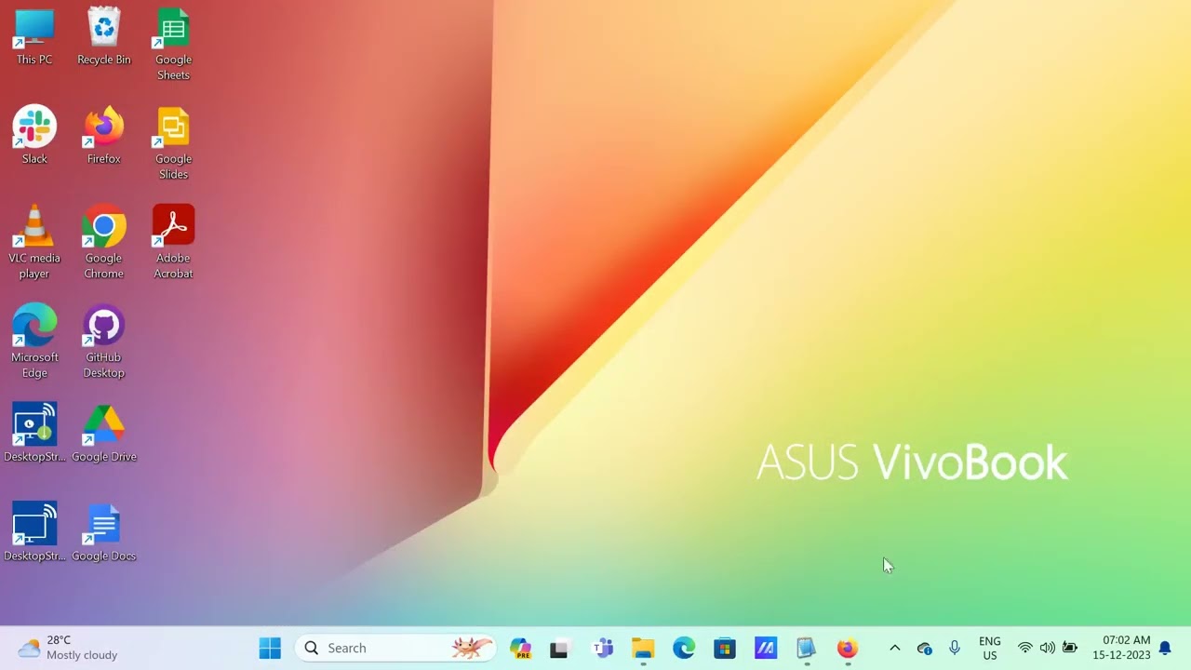Select the This PC desktop icon
Image resolution: width=1191 pixels, height=670 pixels.
(34, 37)
